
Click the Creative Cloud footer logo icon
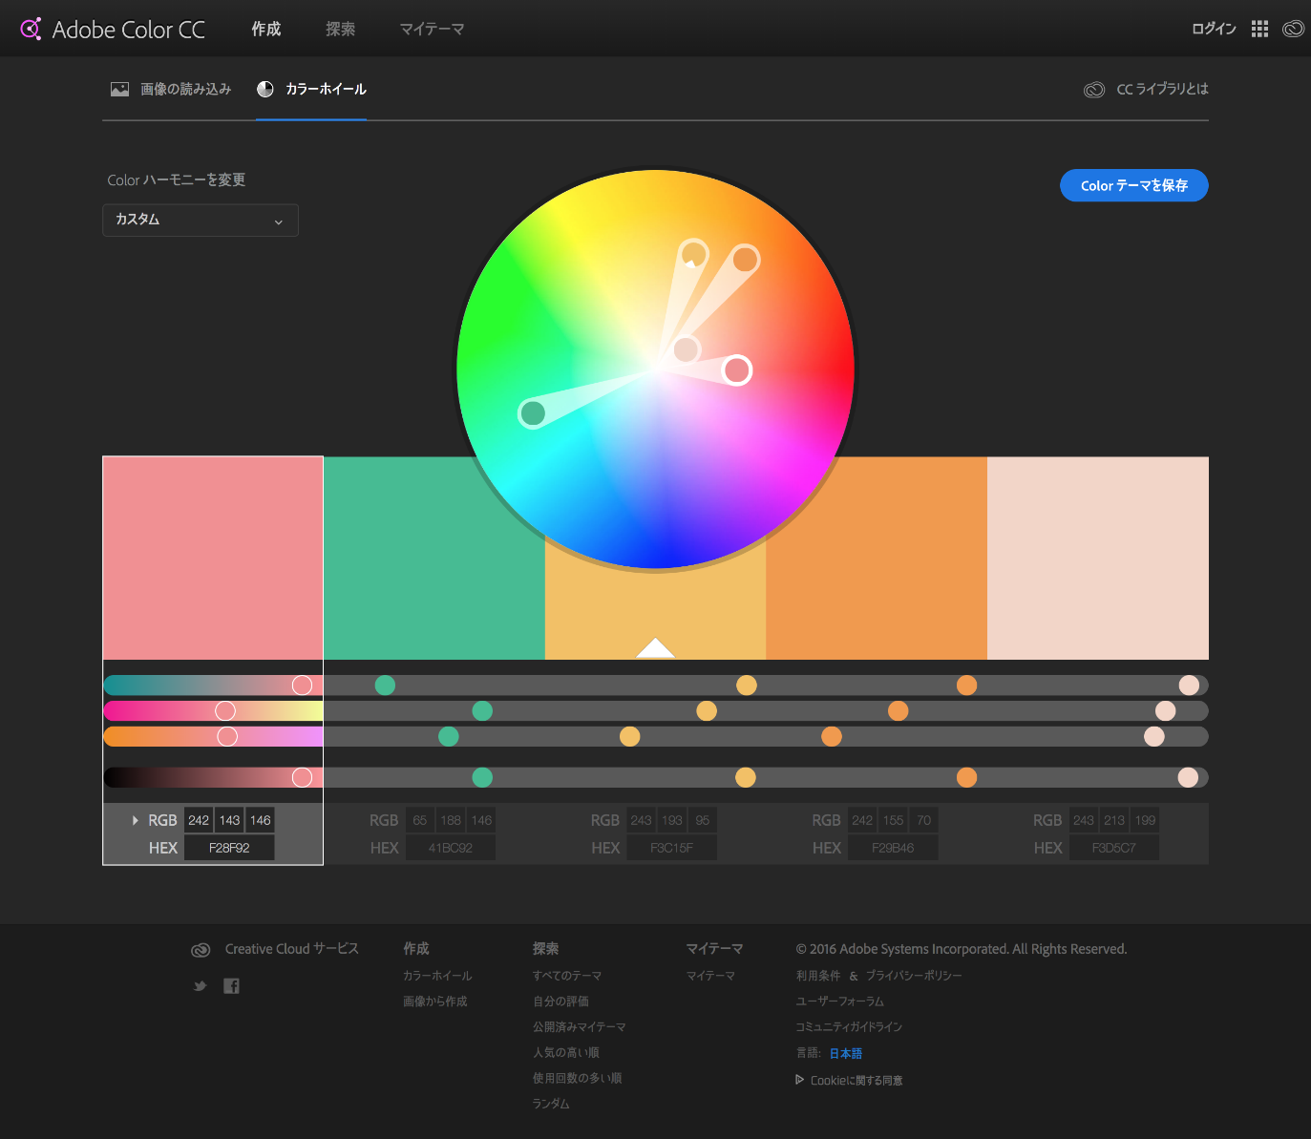pos(201,950)
